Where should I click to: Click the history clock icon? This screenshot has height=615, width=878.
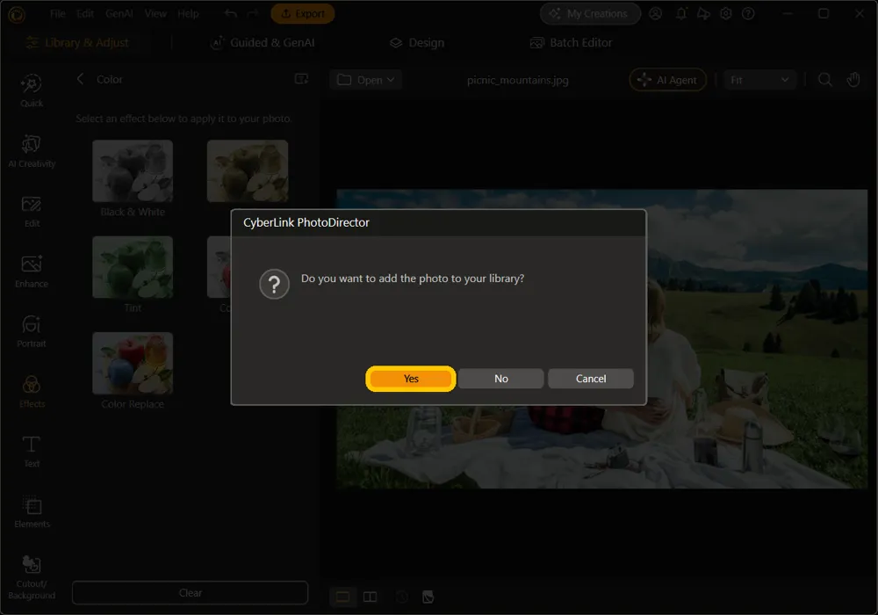tap(401, 597)
